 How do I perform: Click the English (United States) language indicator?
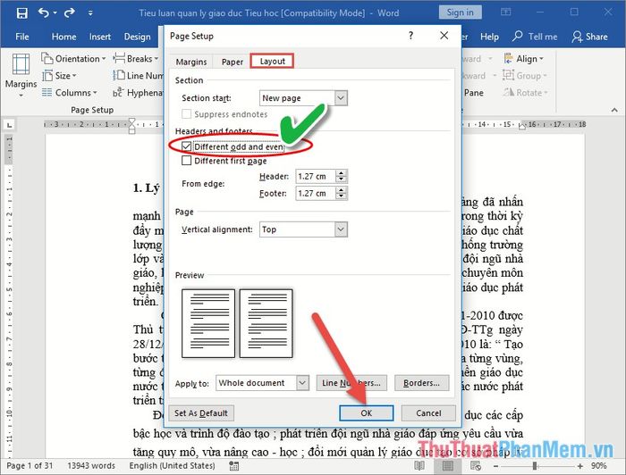coord(172,465)
